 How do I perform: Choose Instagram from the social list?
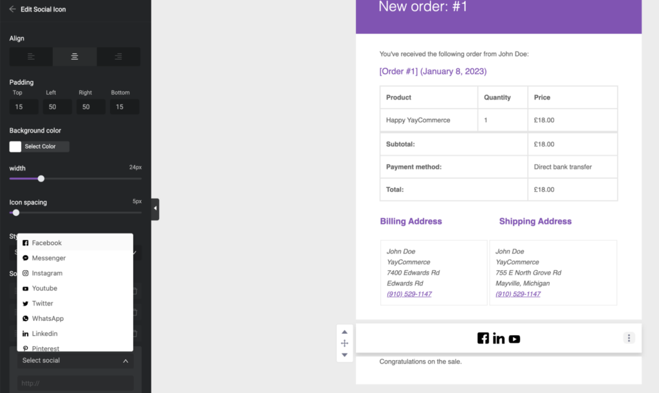[x=75, y=273]
